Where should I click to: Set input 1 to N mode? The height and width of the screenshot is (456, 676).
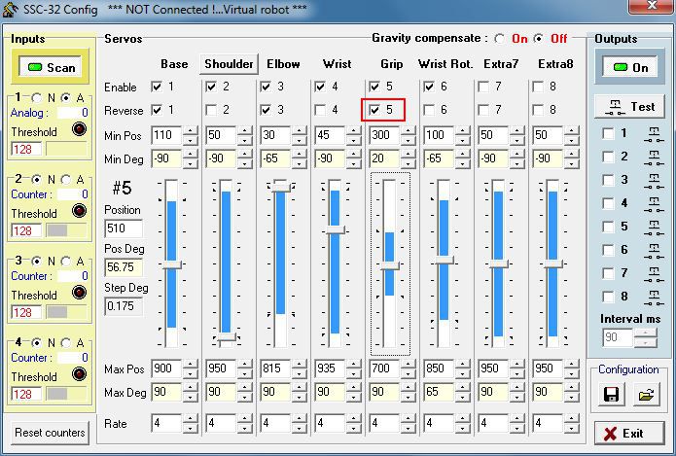[x=37, y=98]
